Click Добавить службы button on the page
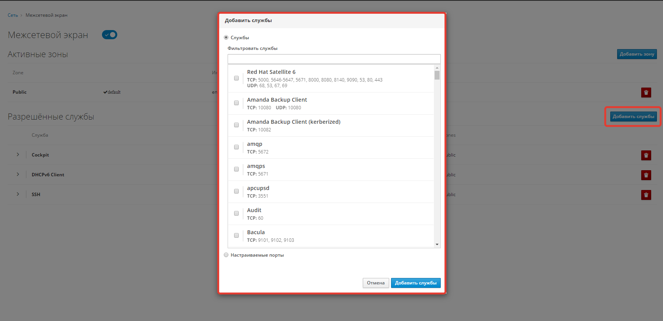 [634, 117]
